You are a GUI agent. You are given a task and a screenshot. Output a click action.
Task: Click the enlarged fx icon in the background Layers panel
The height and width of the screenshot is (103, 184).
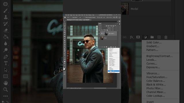(132, 37)
